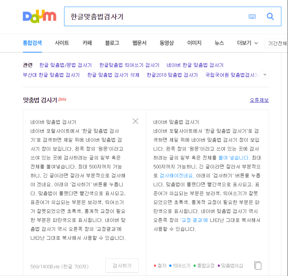
Task: Select the 뉴스 tab
Action: click(219, 43)
